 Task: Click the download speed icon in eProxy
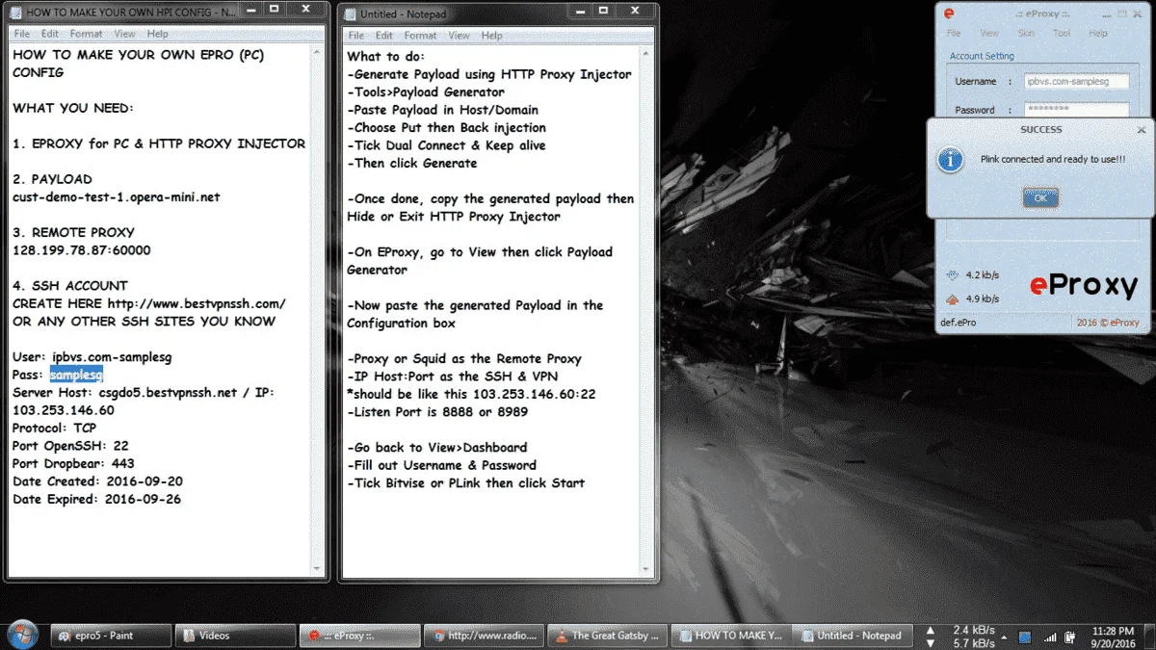click(x=954, y=275)
